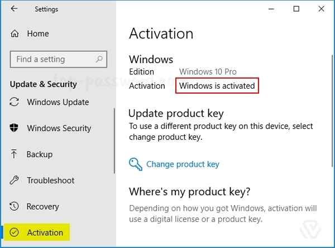Click the search magnifier icon
The width and height of the screenshot is (335, 248).
pos(100,59)
